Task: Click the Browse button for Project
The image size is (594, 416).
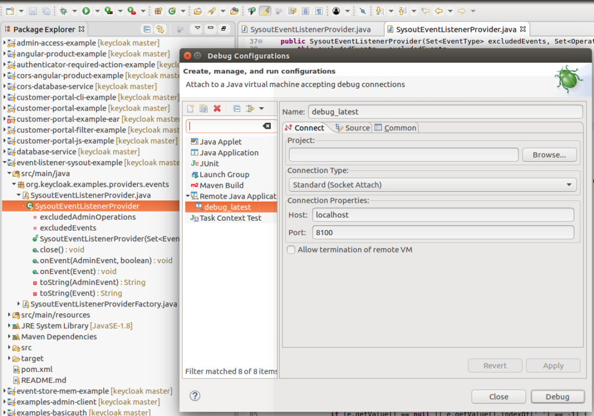Action: click(x=549, y=154)
